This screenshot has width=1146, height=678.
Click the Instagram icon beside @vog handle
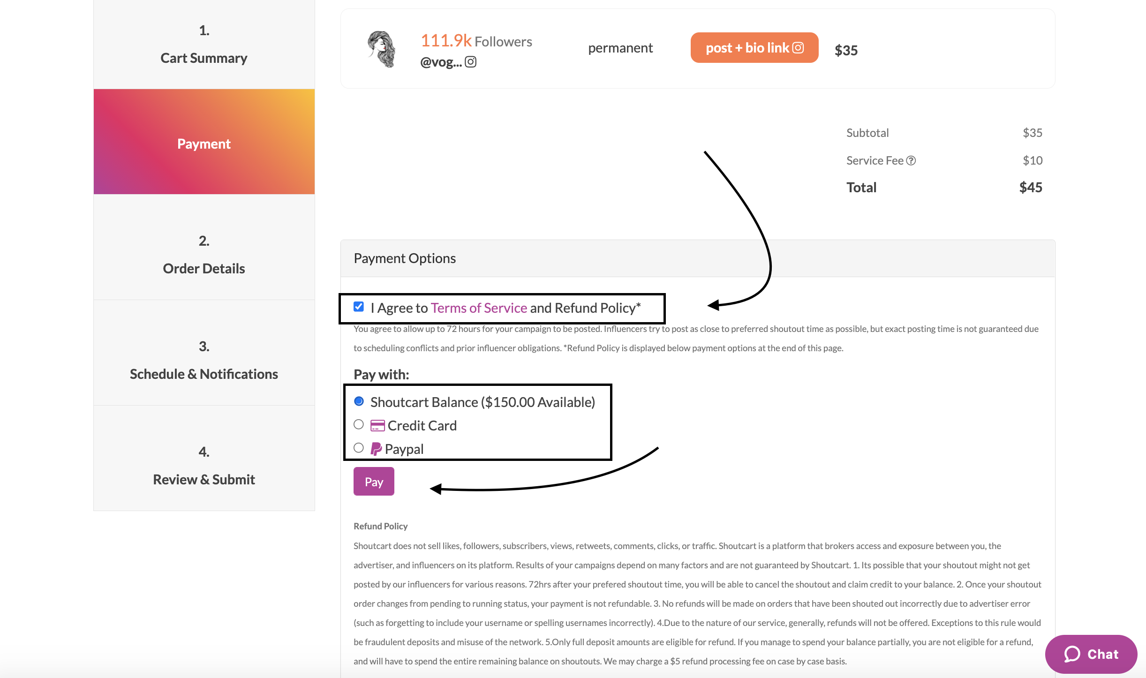[470, 62]
